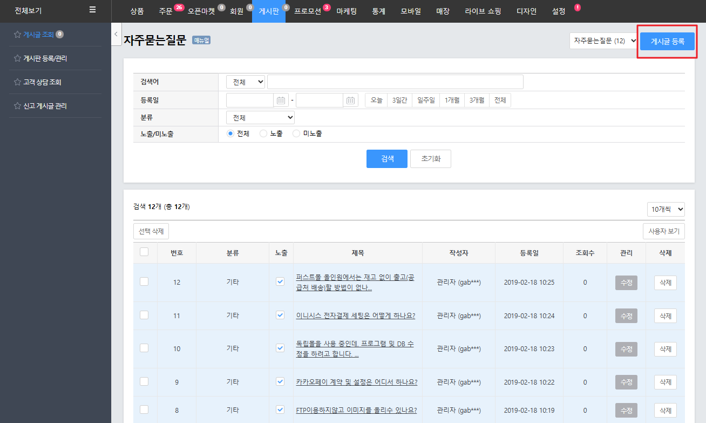Expand the 분류 category dropdown
This screenshot has width=706, height=423.
click(260, 118)
